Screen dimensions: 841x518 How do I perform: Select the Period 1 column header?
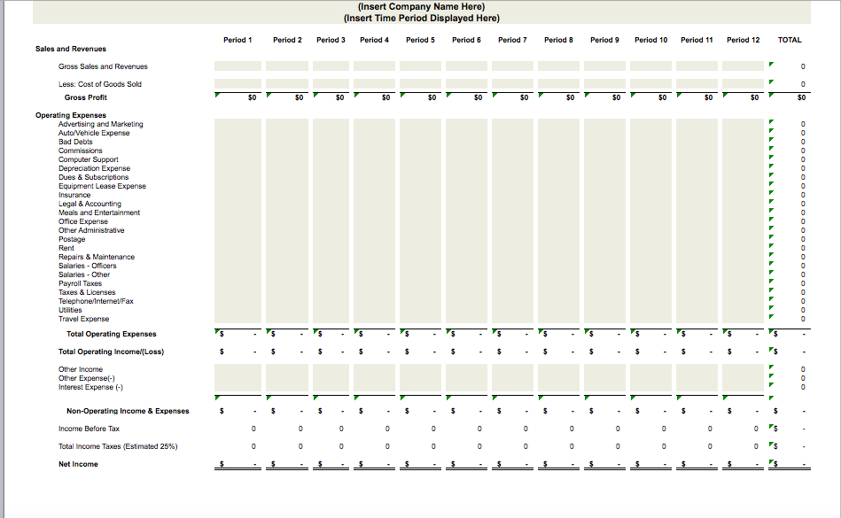pyautogui.click(x=238, y=39)
